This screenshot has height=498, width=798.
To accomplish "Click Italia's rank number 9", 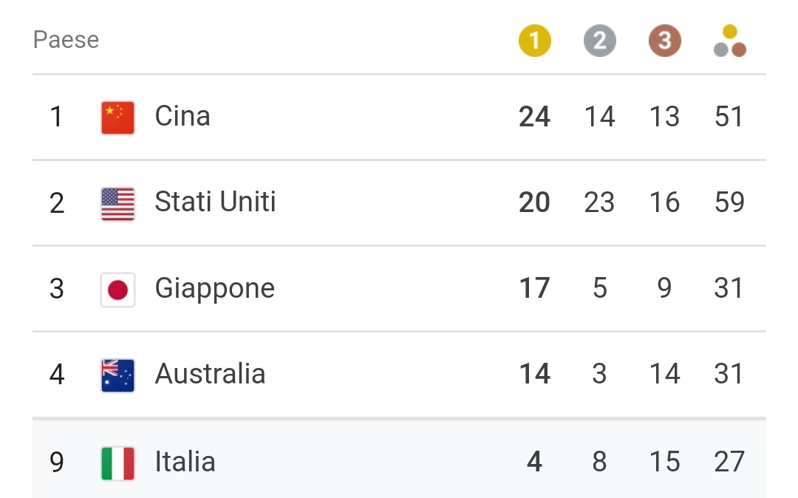I will pos(57,462).
